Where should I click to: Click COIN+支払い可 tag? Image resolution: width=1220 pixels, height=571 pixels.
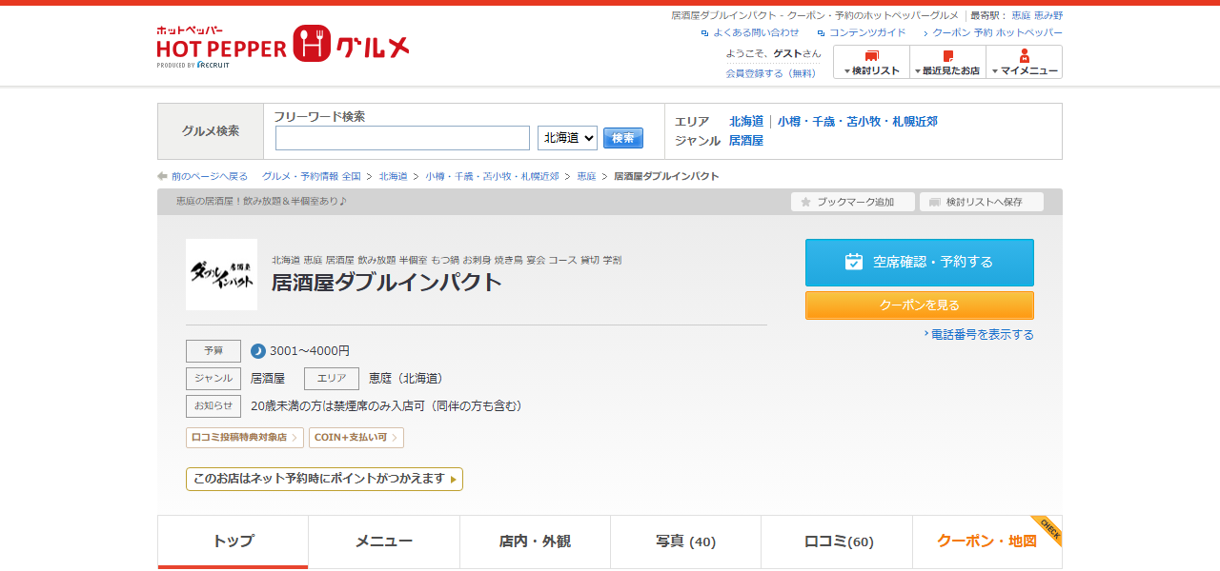coord(356,438)
